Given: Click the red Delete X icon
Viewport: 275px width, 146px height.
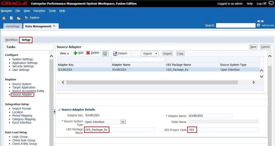Looking at the screenshot, I should coord(88,53).
